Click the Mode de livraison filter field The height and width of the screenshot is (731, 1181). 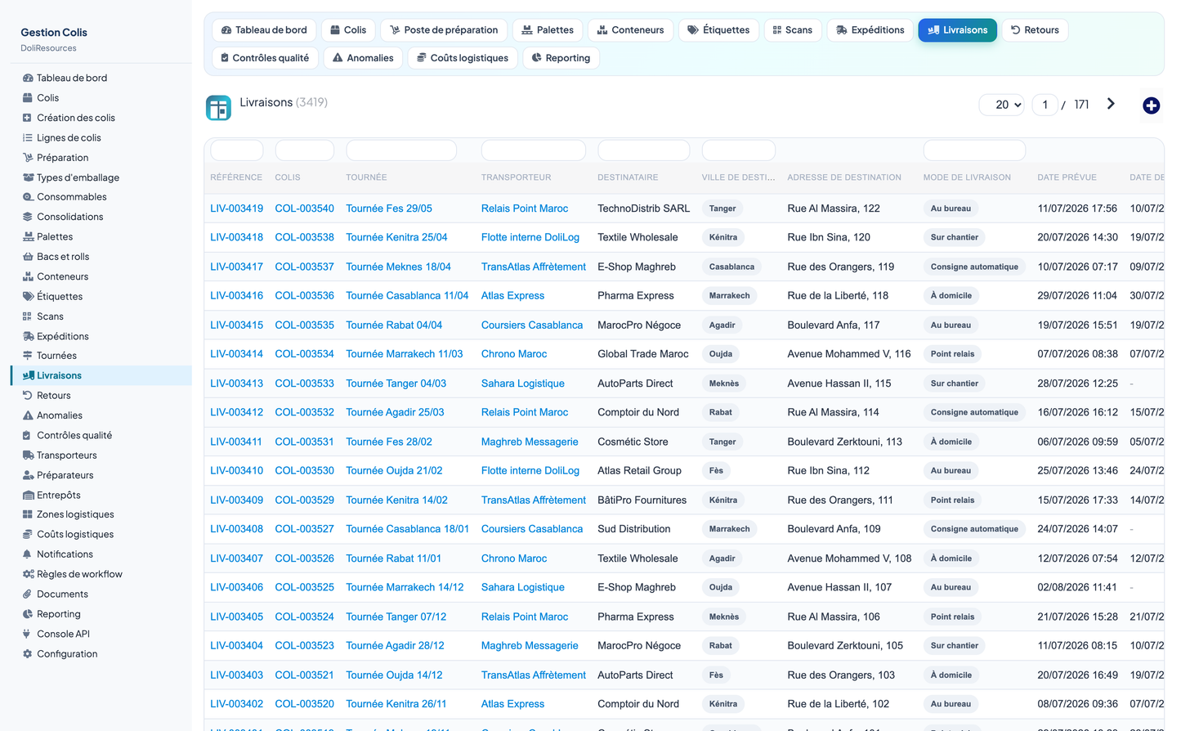pos(974,150)
